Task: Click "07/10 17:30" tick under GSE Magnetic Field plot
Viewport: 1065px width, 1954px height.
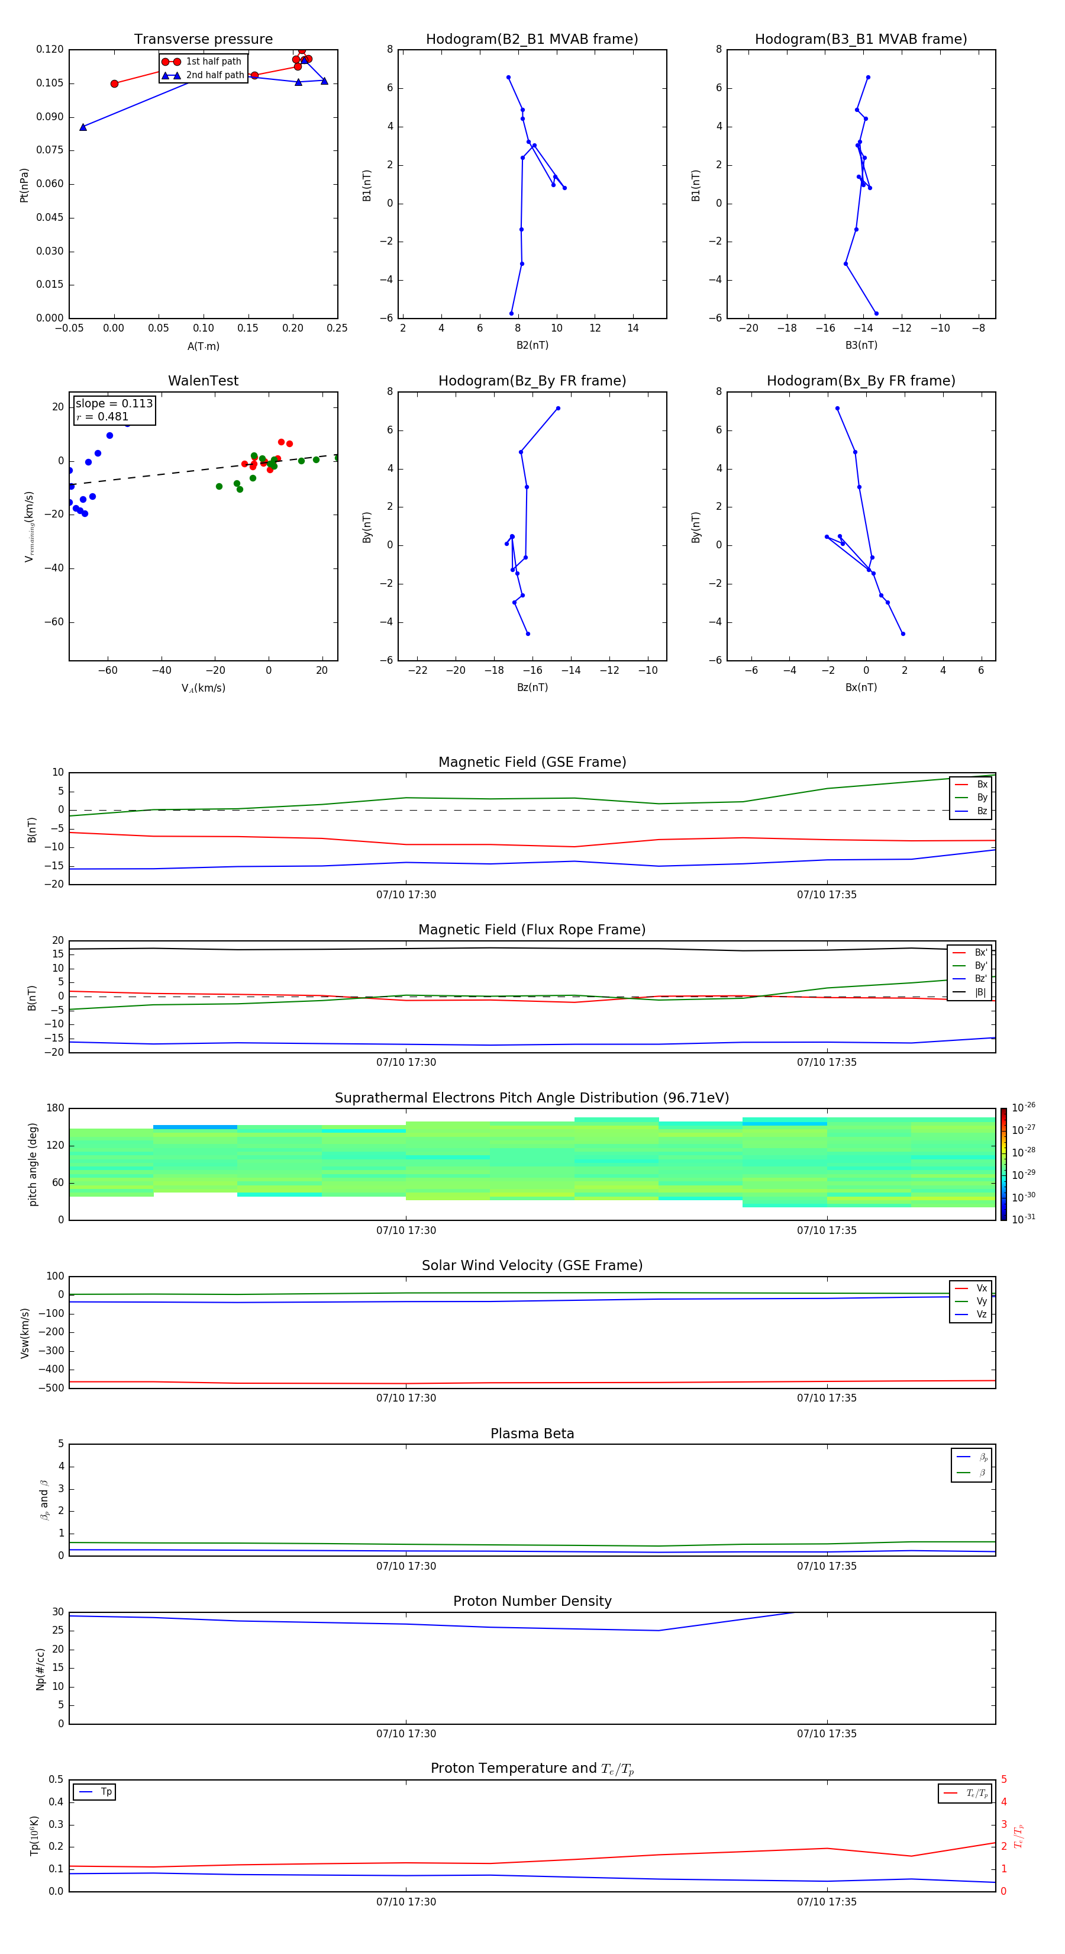Action: 406,895
